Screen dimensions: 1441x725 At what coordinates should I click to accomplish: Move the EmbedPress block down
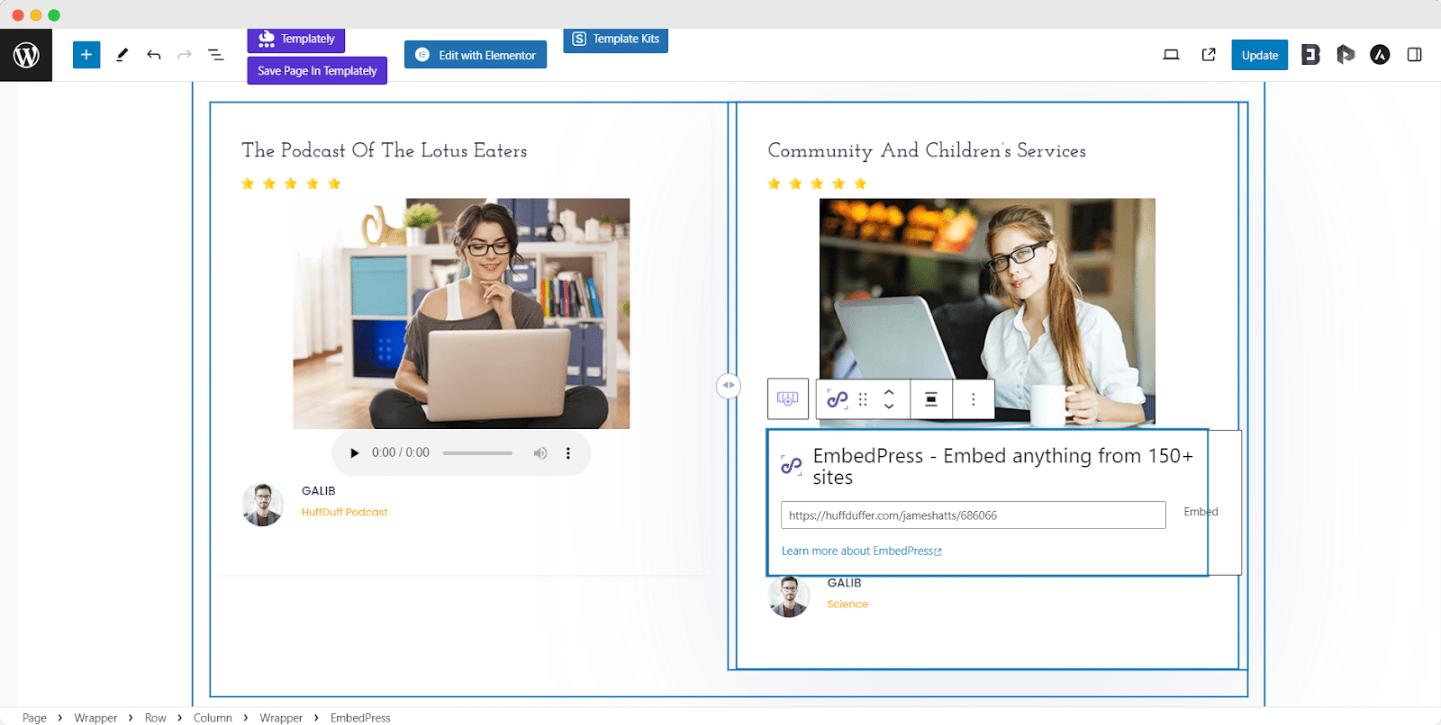(x=889, y=407)
